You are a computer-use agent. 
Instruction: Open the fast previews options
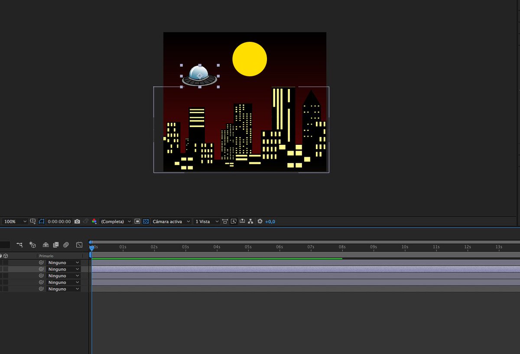point(234,221)
